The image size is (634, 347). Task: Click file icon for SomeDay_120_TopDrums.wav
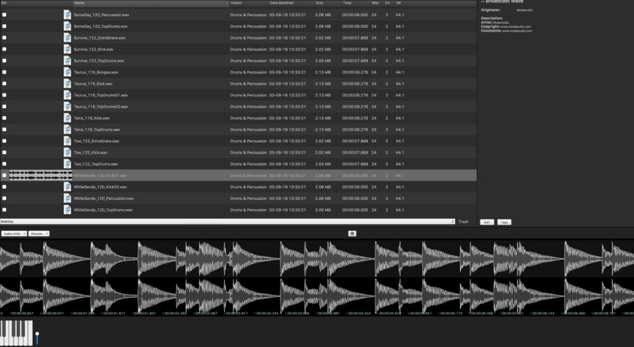[67, 26]
